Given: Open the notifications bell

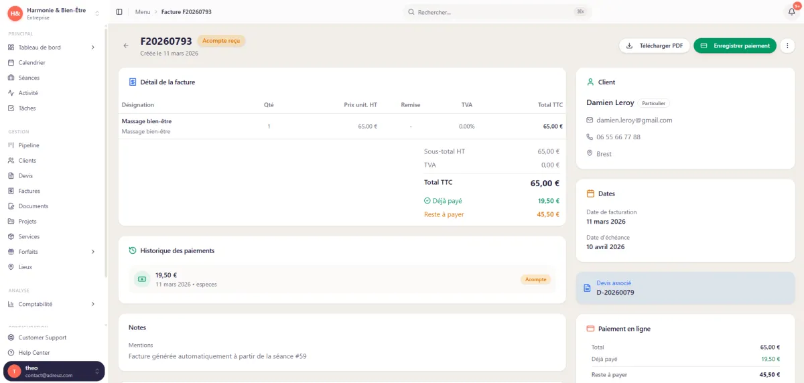Looking at the screenshot, I should 791,12.
